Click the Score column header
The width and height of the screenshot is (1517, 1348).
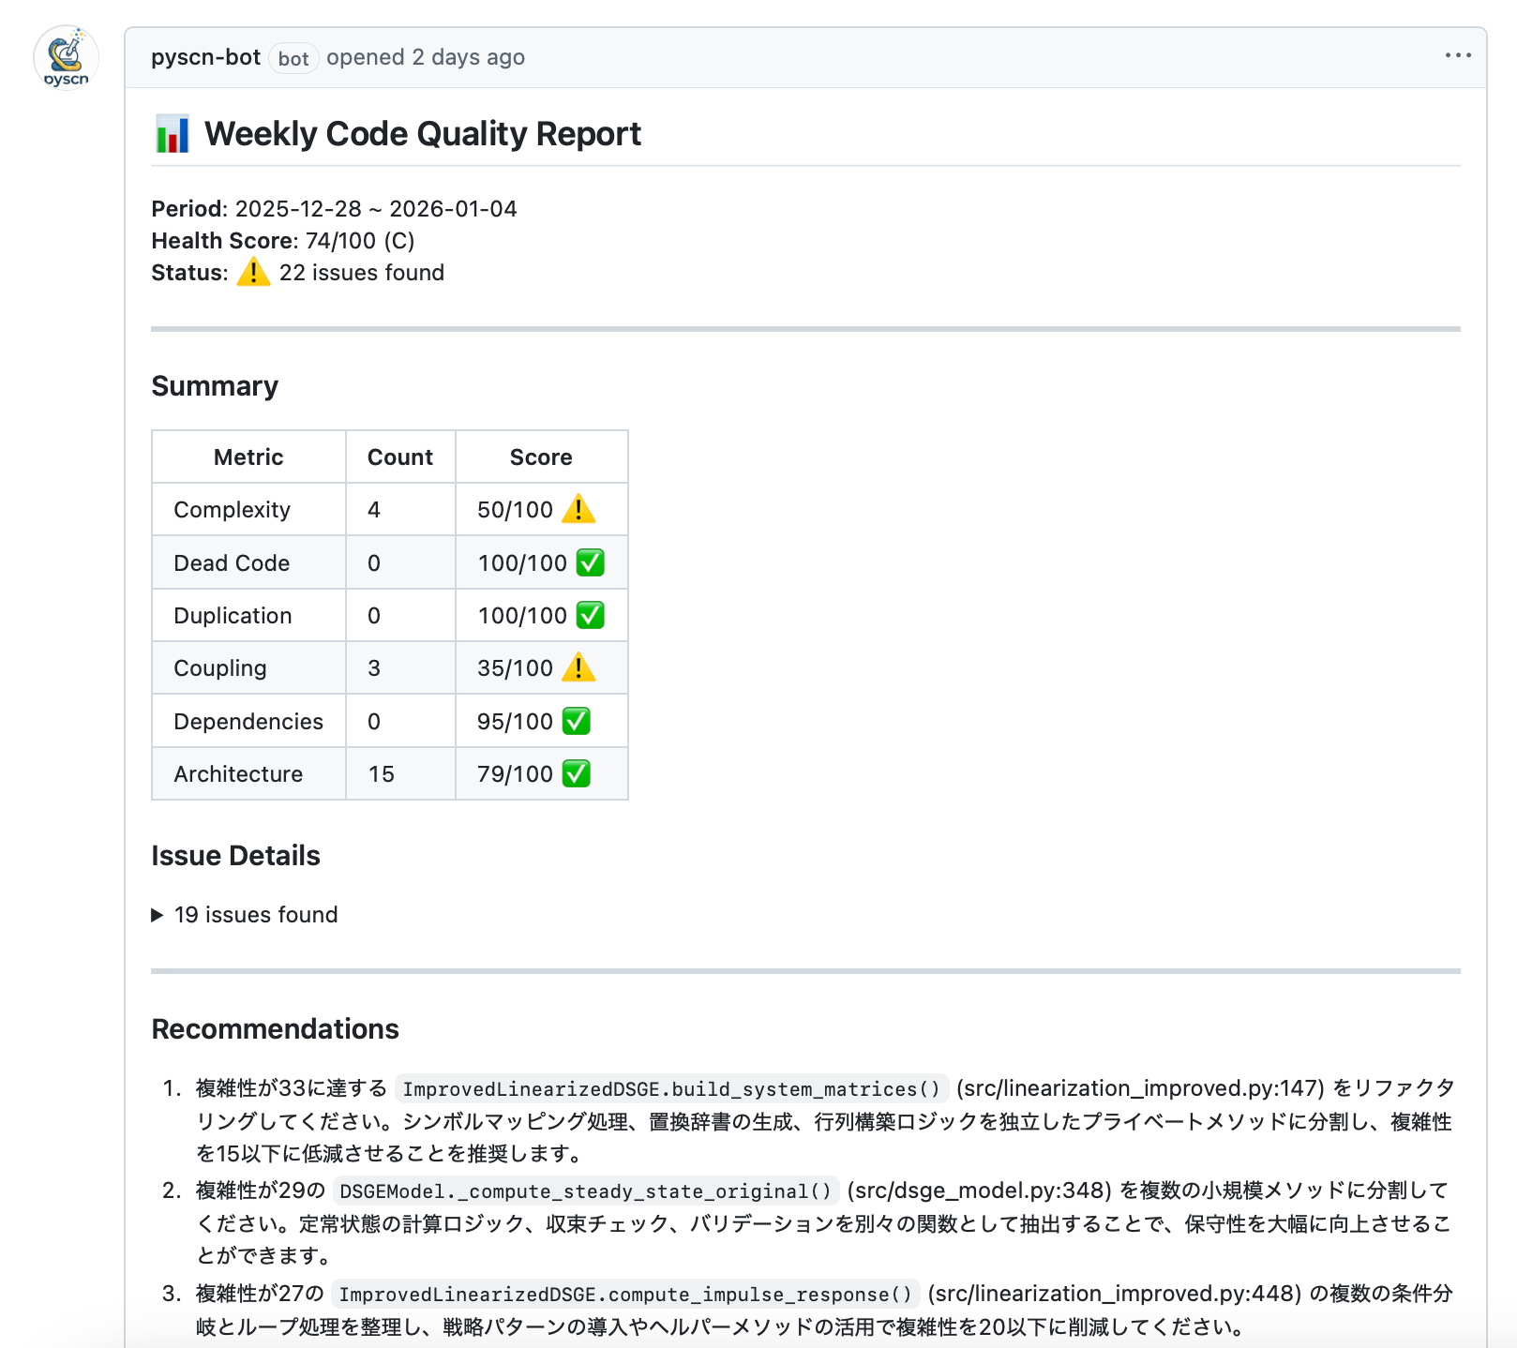pos(541,457)
